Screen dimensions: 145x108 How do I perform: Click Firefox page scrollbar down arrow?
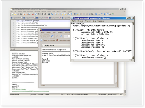point(116,83)
